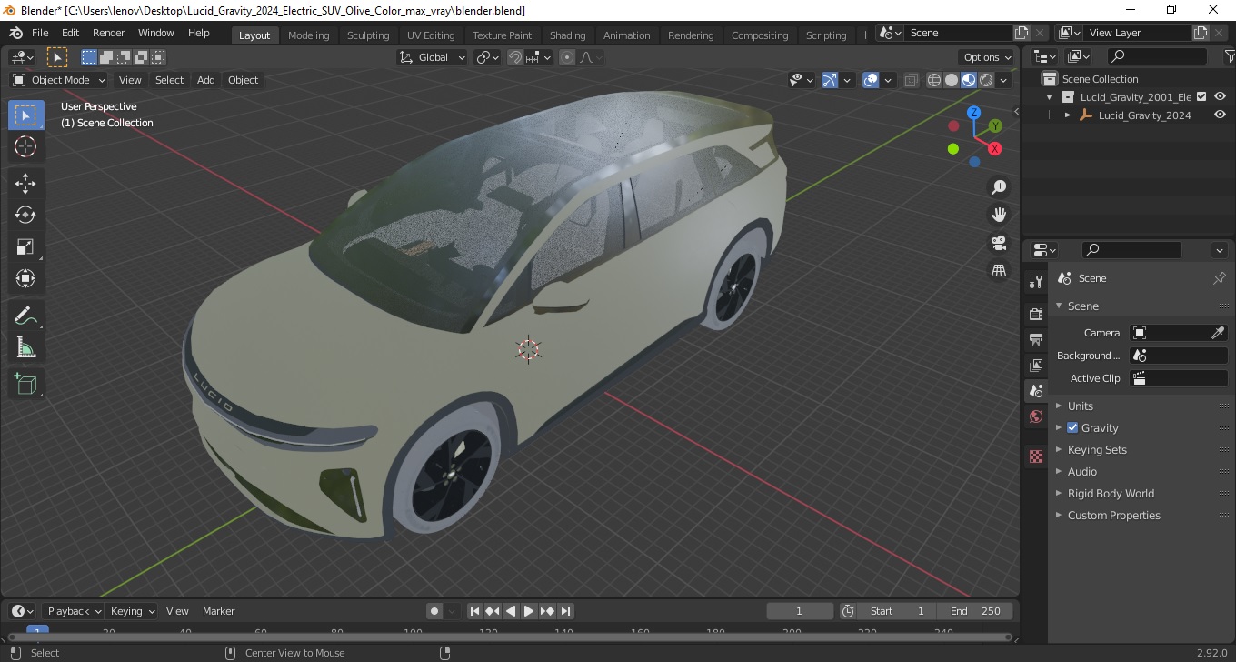Click the Blender logo menu icon
This screenshot has width=1236, height=662.
point(15,33)
